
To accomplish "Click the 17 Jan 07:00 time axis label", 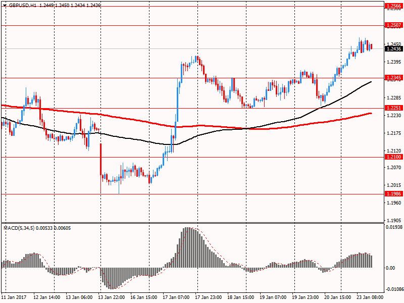I will coord(177,297).
